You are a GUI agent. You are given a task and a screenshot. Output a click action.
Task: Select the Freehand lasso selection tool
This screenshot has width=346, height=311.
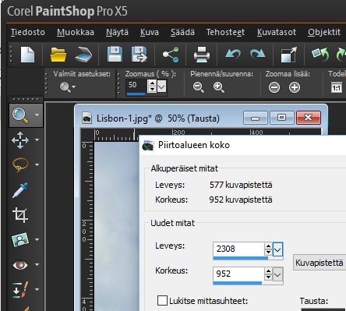[x=20, y=164]
